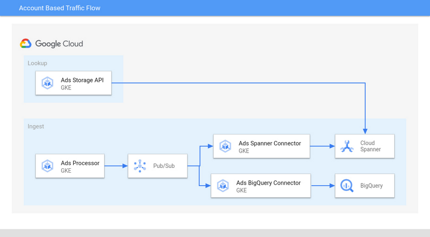This screenshot has width=430, height=237.
Task: Click 'GKE' under Ads Storage API
Action: (66, 88)
